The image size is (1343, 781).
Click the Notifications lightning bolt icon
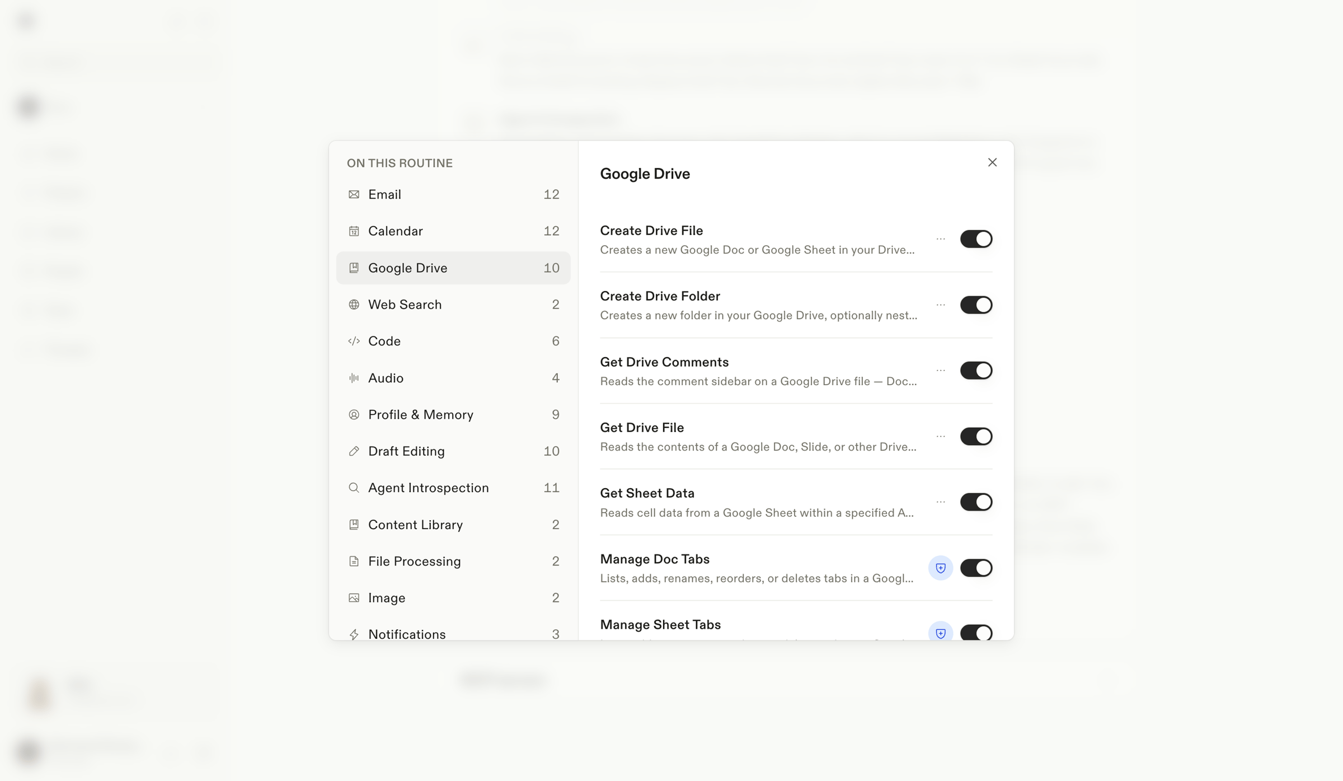(x=354, y=634)
